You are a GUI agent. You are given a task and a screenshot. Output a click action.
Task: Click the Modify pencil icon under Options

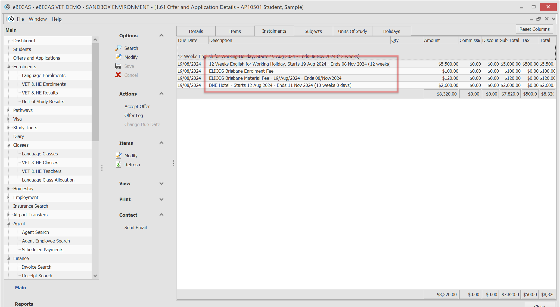[118, 57]
